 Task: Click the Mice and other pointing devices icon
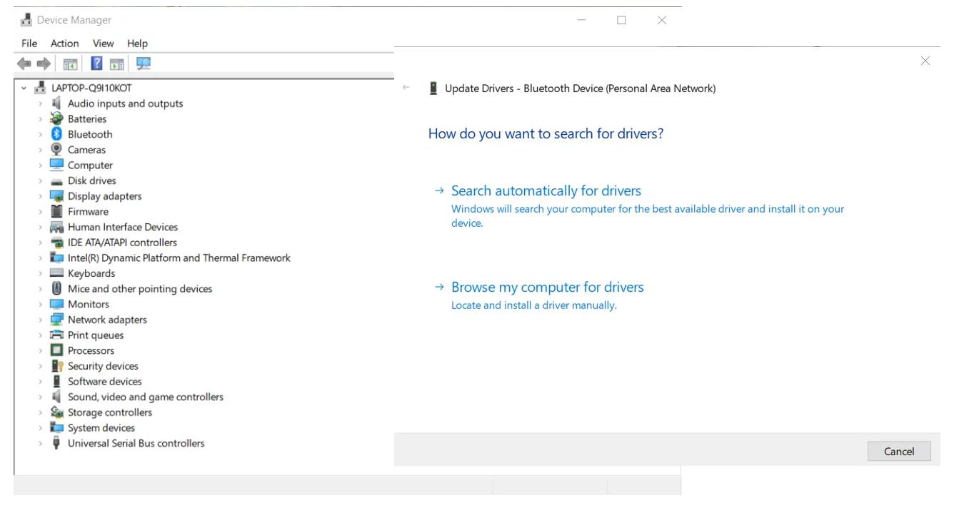(x=56, y=289)
